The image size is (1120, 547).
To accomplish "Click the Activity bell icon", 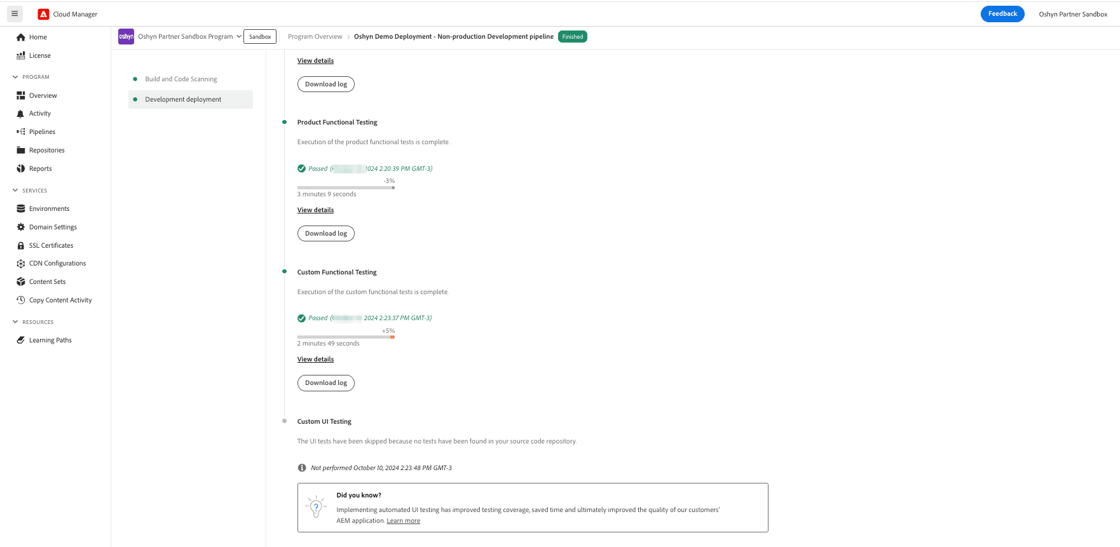I will [x=21, y=113].
